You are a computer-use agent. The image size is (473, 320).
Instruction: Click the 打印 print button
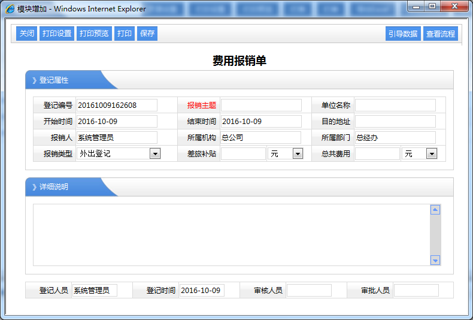pyautogui.click(x=125, y=34)
